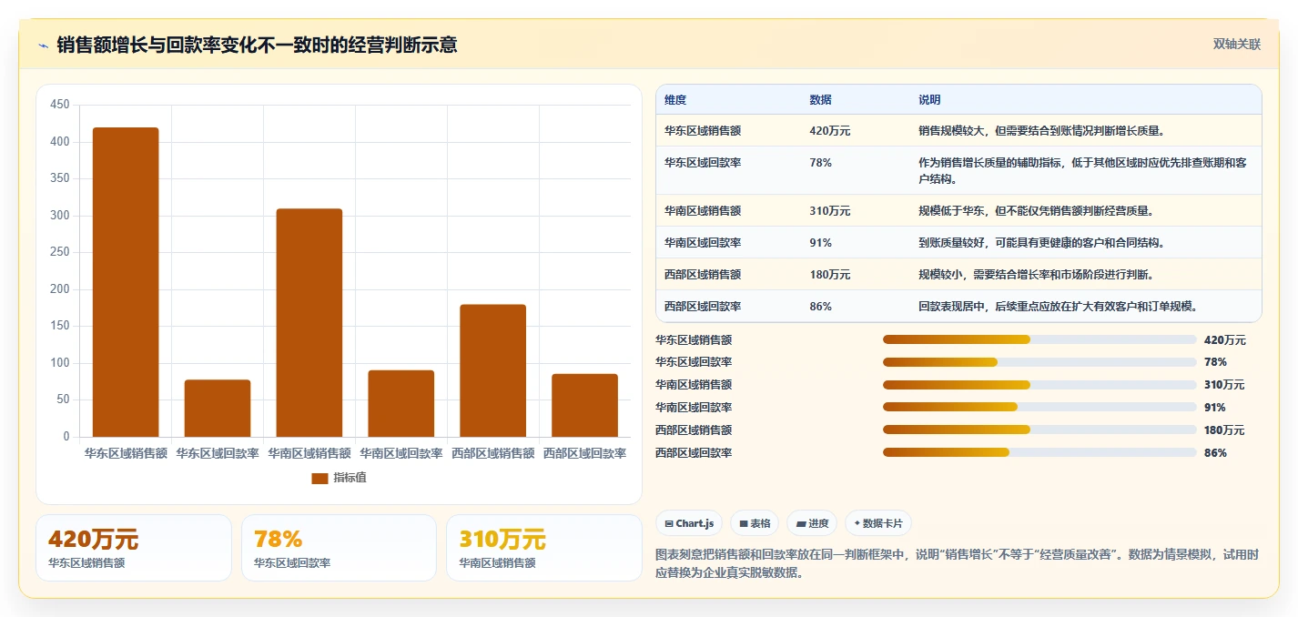Click the 维度 table column header
Screen dimensions: 1298x617
point(675,99)
